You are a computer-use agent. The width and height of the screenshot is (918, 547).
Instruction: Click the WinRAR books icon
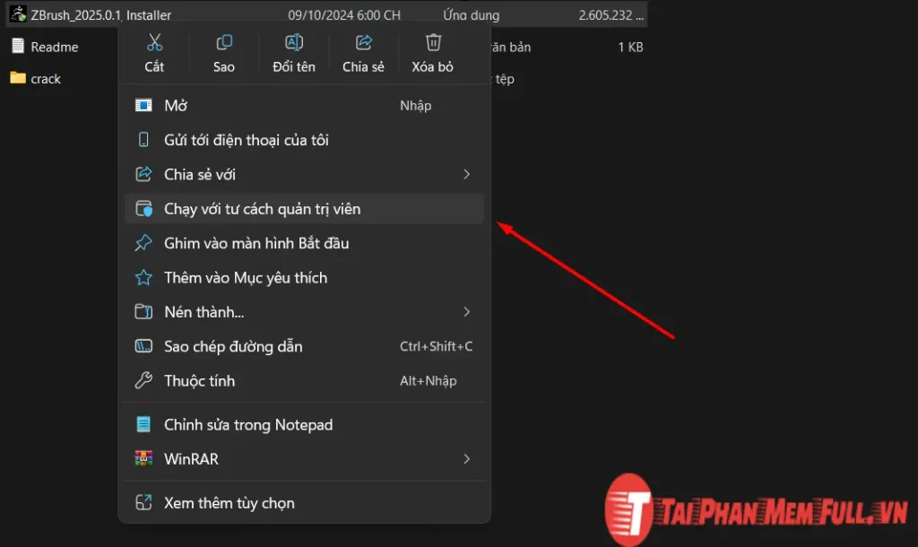click(x=145, y=458)
